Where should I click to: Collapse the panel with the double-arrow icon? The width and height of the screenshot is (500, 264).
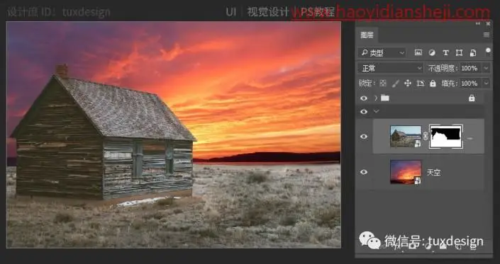(478, 23)
